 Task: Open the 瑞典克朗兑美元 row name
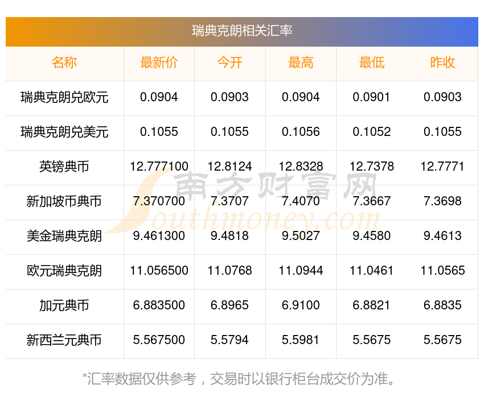[64, 132]
